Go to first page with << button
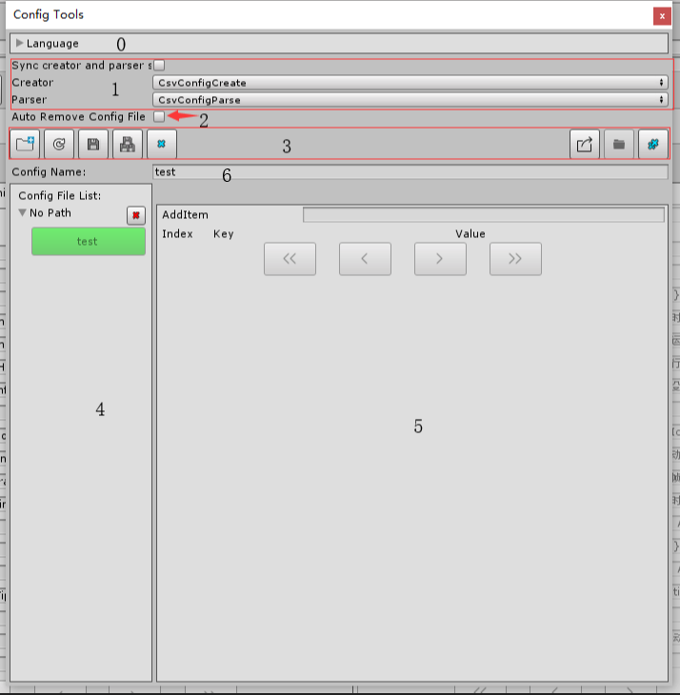Screen dimensions: 680x695 290,259
